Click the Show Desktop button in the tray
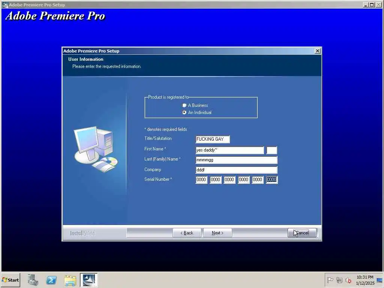Screen dimensions: 384x288 380,280
